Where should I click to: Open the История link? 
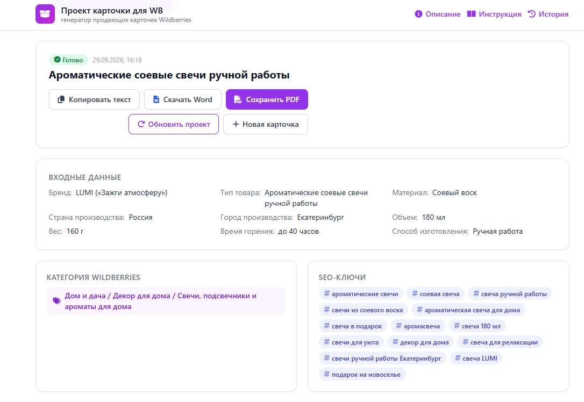click(x=549, y=14)
